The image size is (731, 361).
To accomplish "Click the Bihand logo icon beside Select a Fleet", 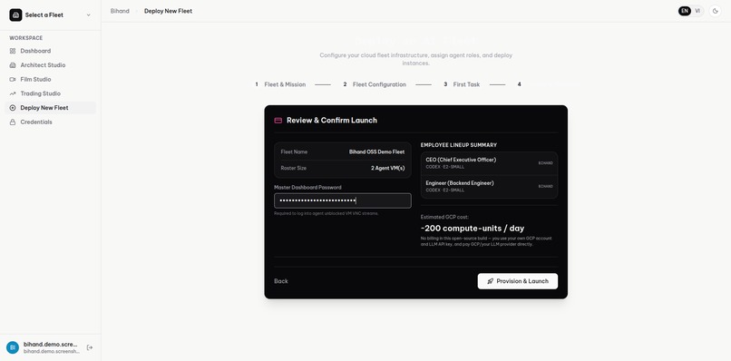I will (x=15, y=15).
